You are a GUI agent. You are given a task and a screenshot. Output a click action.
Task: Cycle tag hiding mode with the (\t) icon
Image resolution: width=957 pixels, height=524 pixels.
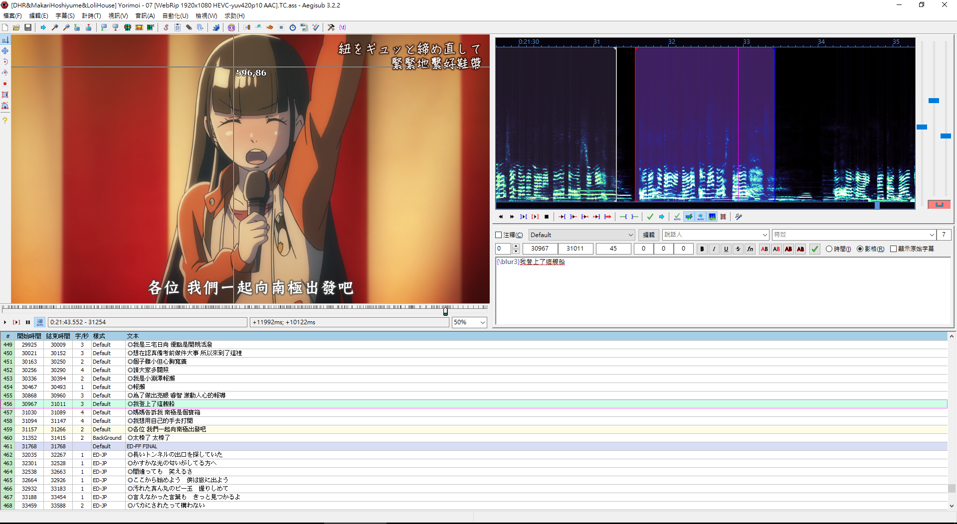[343, 27]
